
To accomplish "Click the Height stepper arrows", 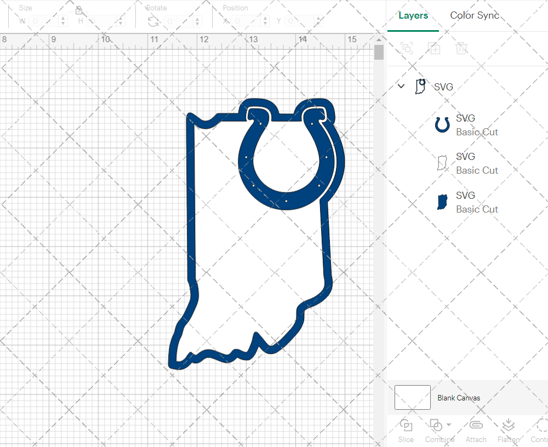I will point(121,21).
